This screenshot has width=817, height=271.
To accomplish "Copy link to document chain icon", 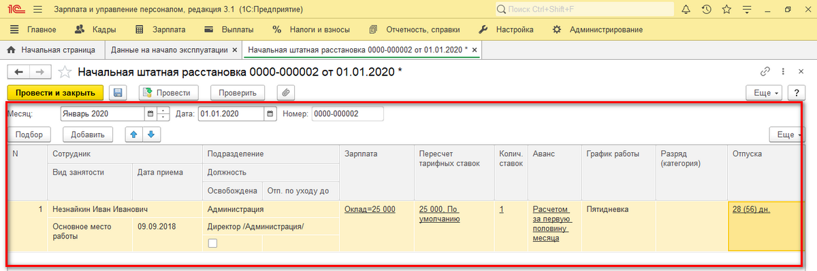I will (765, 72).
